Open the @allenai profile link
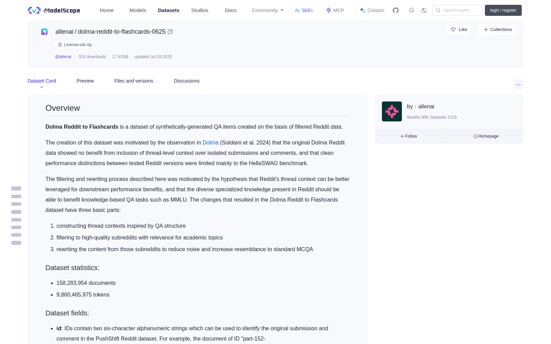This screenshot has height=344, width=551. (63, 57)
